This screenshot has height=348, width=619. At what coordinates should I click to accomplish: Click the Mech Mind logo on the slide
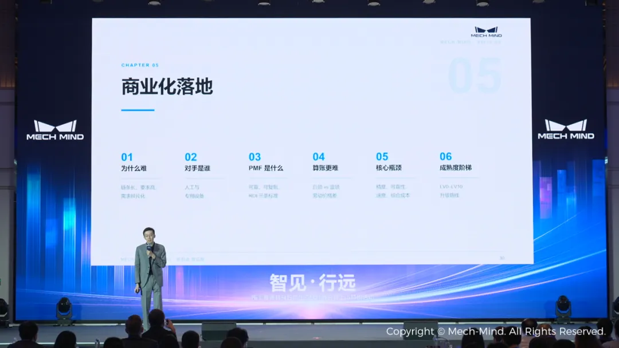tap(486, 32)
